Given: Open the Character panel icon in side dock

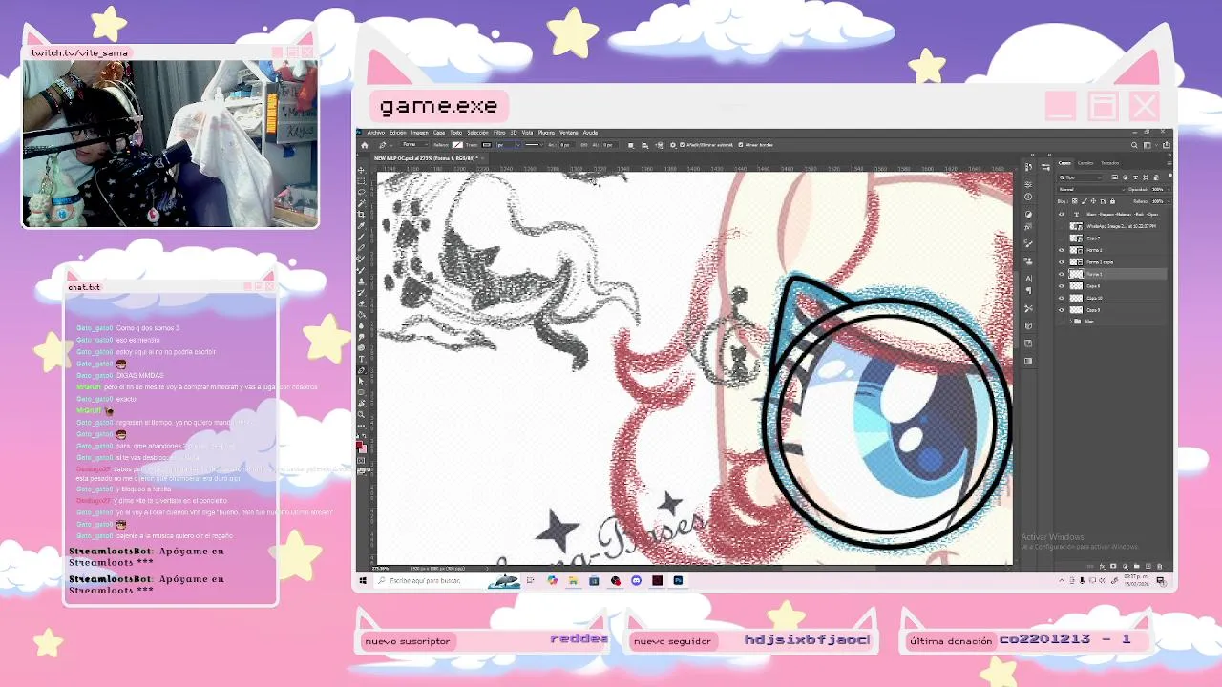Looking at the screenshot, I should pos(1028,278).
